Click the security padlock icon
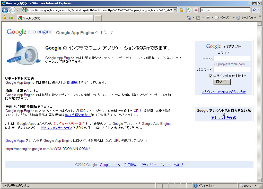The image size is (263, 189). (181, 10)
